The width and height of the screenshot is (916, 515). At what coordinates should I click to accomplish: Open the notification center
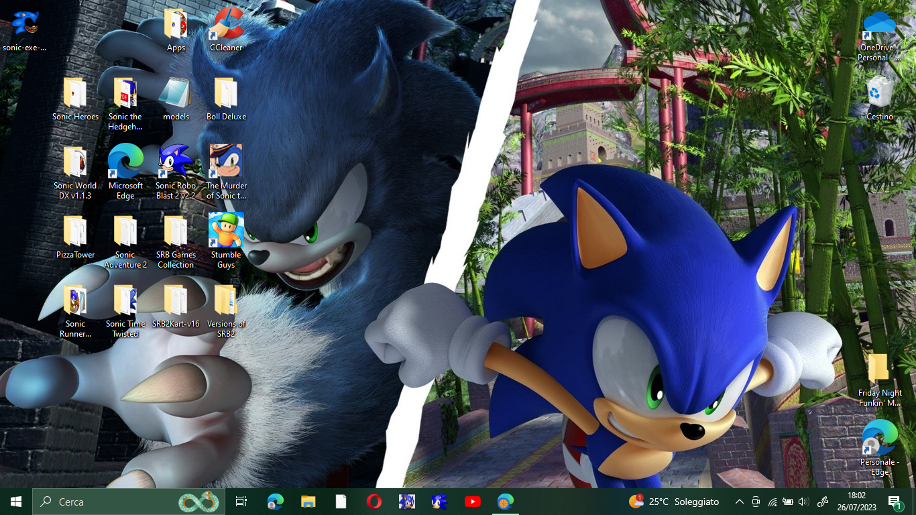[895, 502]
